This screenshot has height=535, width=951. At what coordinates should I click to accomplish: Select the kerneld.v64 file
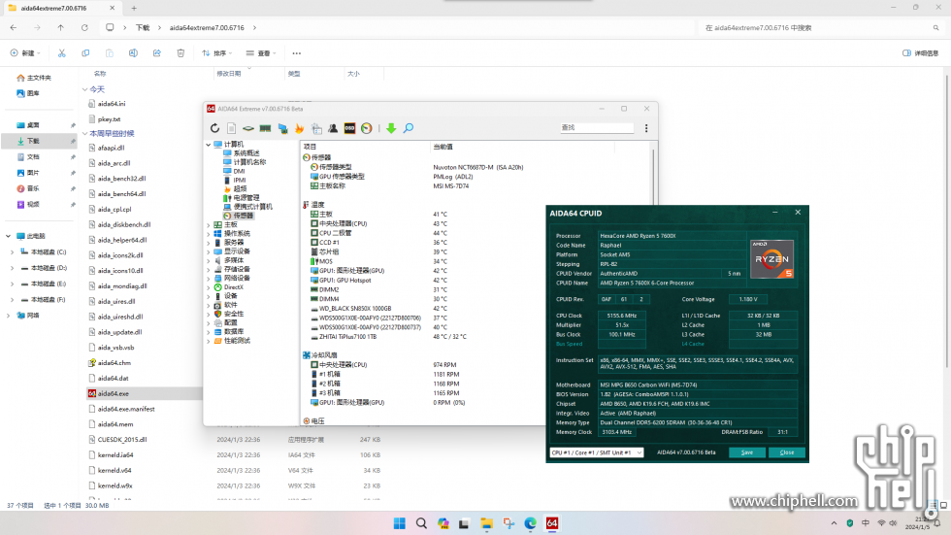point(115,470)
